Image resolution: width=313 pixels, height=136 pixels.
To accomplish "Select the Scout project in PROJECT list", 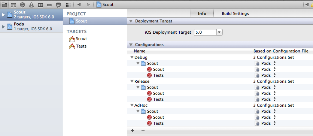I will click(x=95, y=21).
